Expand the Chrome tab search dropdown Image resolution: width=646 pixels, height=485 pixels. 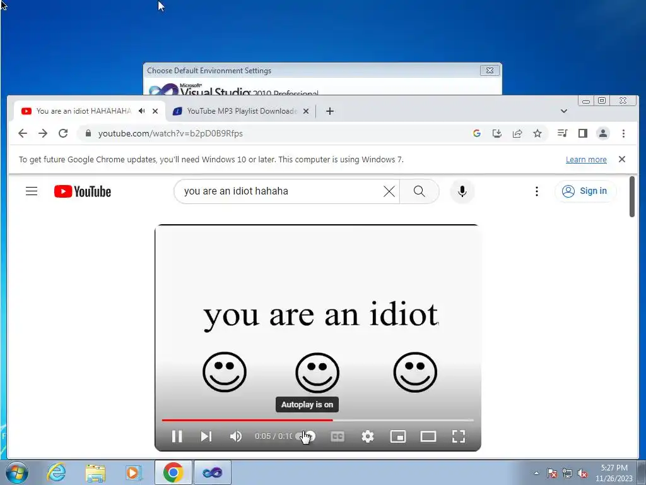tap(564, 111)
